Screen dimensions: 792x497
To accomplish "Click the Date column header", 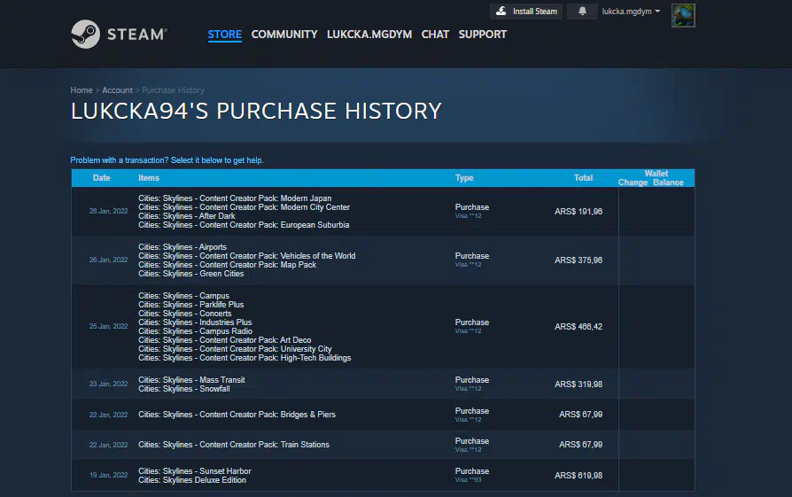I will point(102,178).
